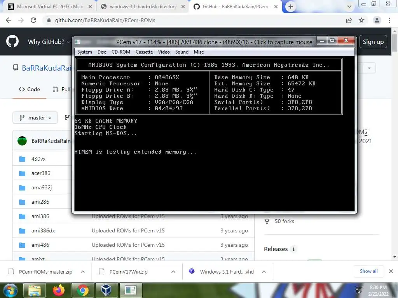Expand PCemV17Win.zip download options
The height and width of the screenshot is (298, 398).
click(173, 272)
